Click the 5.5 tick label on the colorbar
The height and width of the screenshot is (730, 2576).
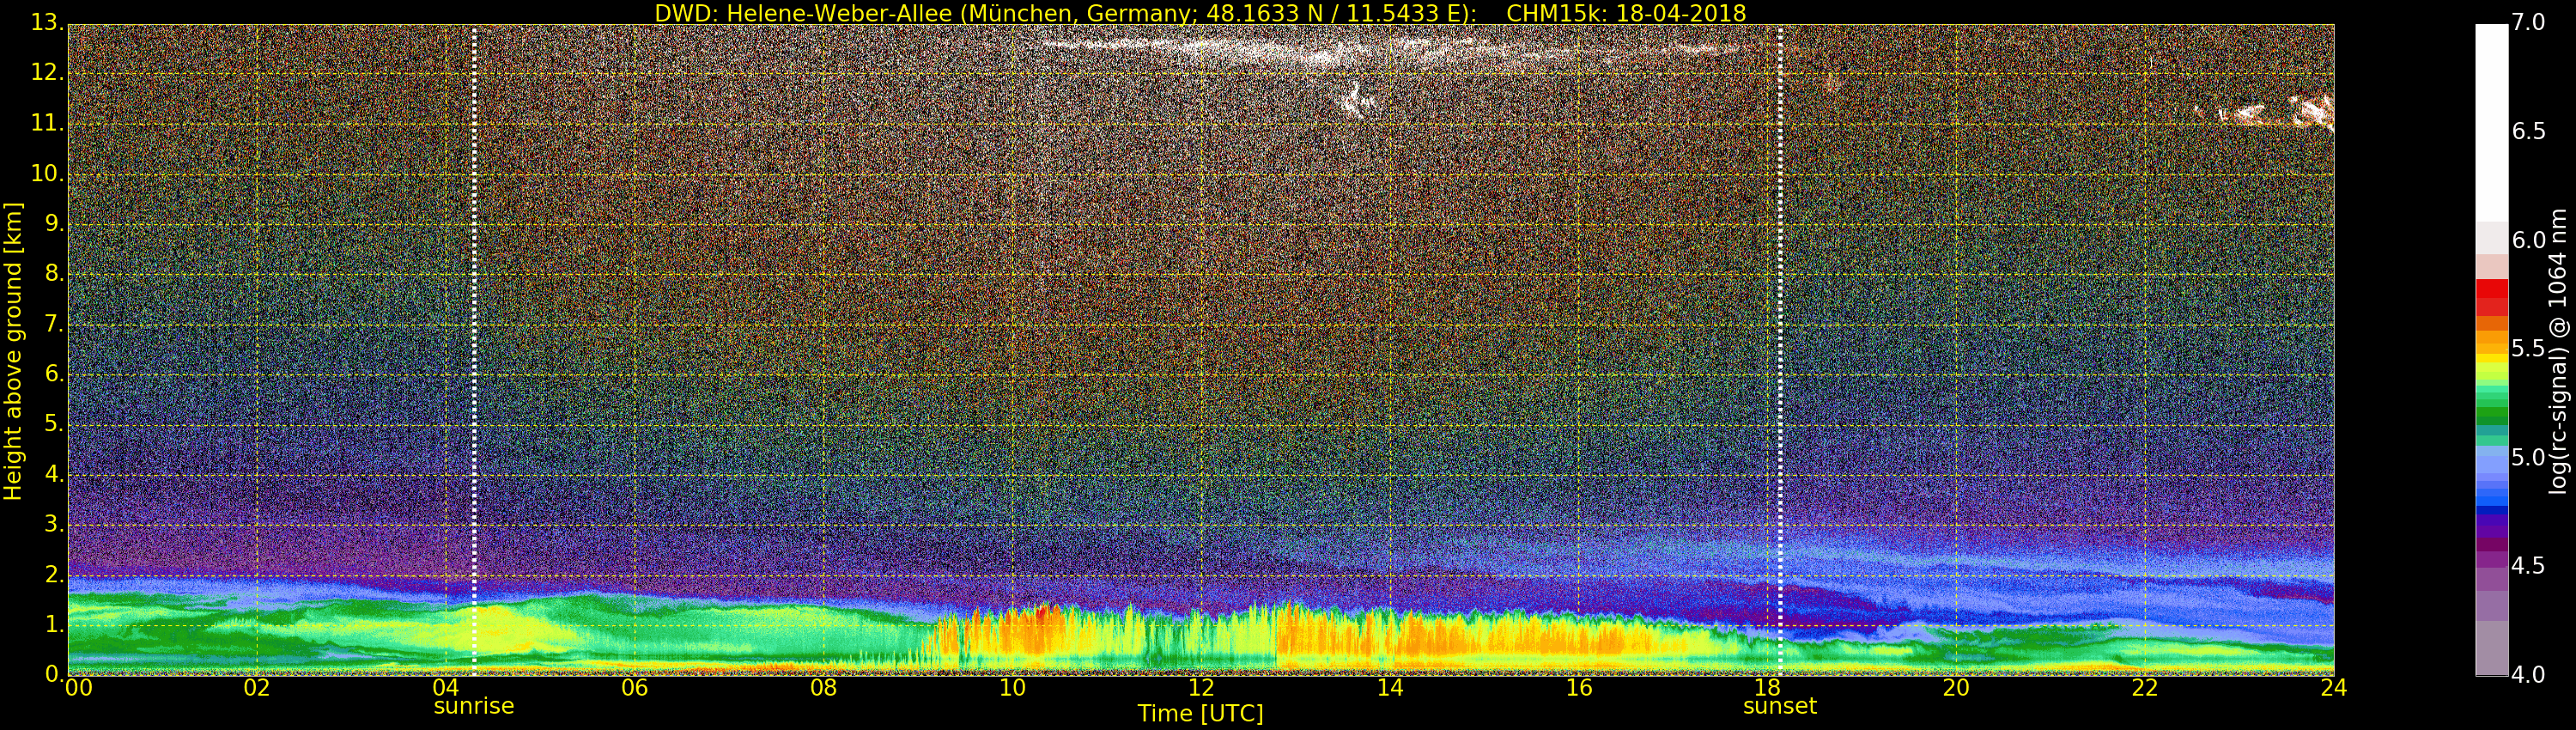[x=2529, y=348]
